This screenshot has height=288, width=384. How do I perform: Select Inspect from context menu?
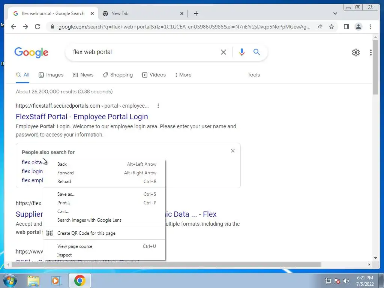coord(104,255)
